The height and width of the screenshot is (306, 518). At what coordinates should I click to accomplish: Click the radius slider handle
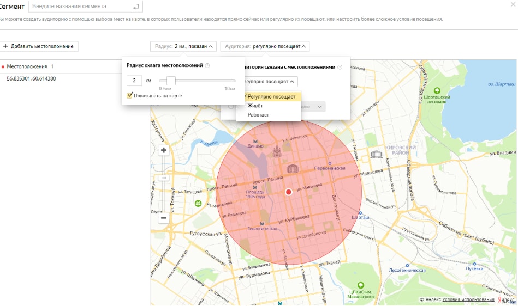click(171, 81)
